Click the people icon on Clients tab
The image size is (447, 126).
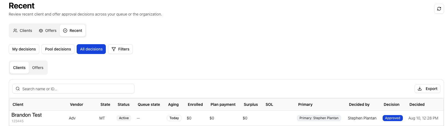[15, 31]
